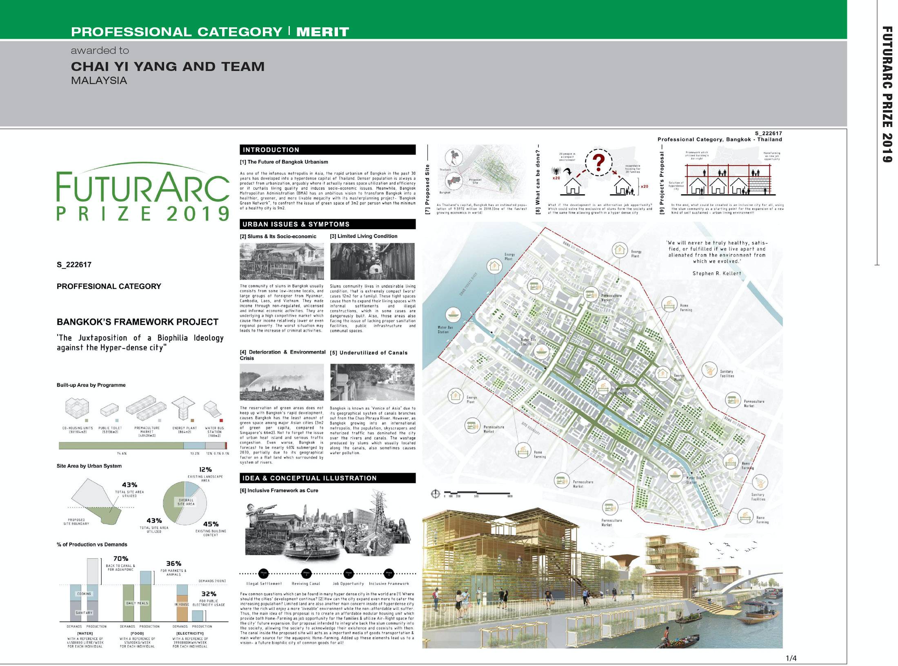The height and width of the screenshot is (666, 898).
Task: Select the Public Toilet isometric building icon
Action: pos(109,410)
